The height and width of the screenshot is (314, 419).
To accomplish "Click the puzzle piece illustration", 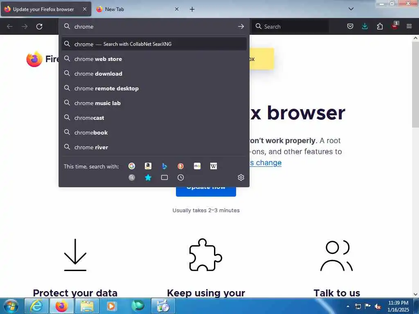I will click(x=205, y=255).
